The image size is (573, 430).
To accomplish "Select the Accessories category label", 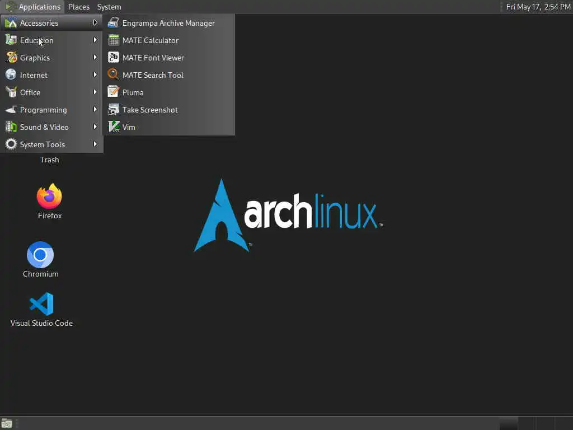I will pyautogui.click(x=39, y=23).
